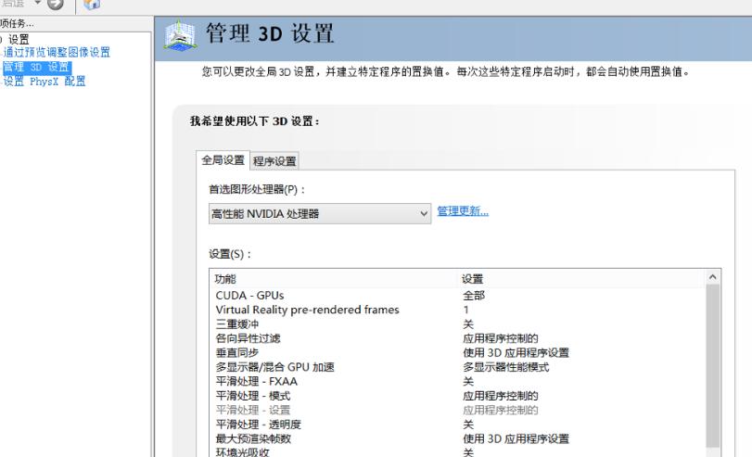Select the 垂直同步 setting row
This screenshot has height=457, width=752.
point(457,353)
